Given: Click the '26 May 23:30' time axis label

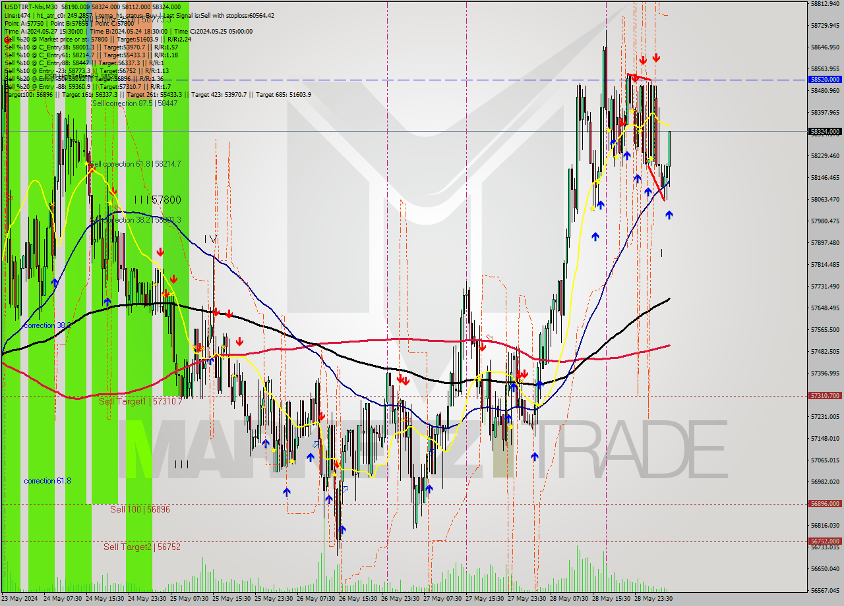Looking at the screenshot, I should coord(400,599).
